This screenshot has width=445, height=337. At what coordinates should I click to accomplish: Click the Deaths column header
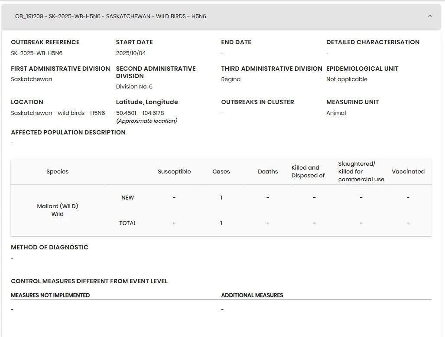pyautogui.click(x=268, y=172)
